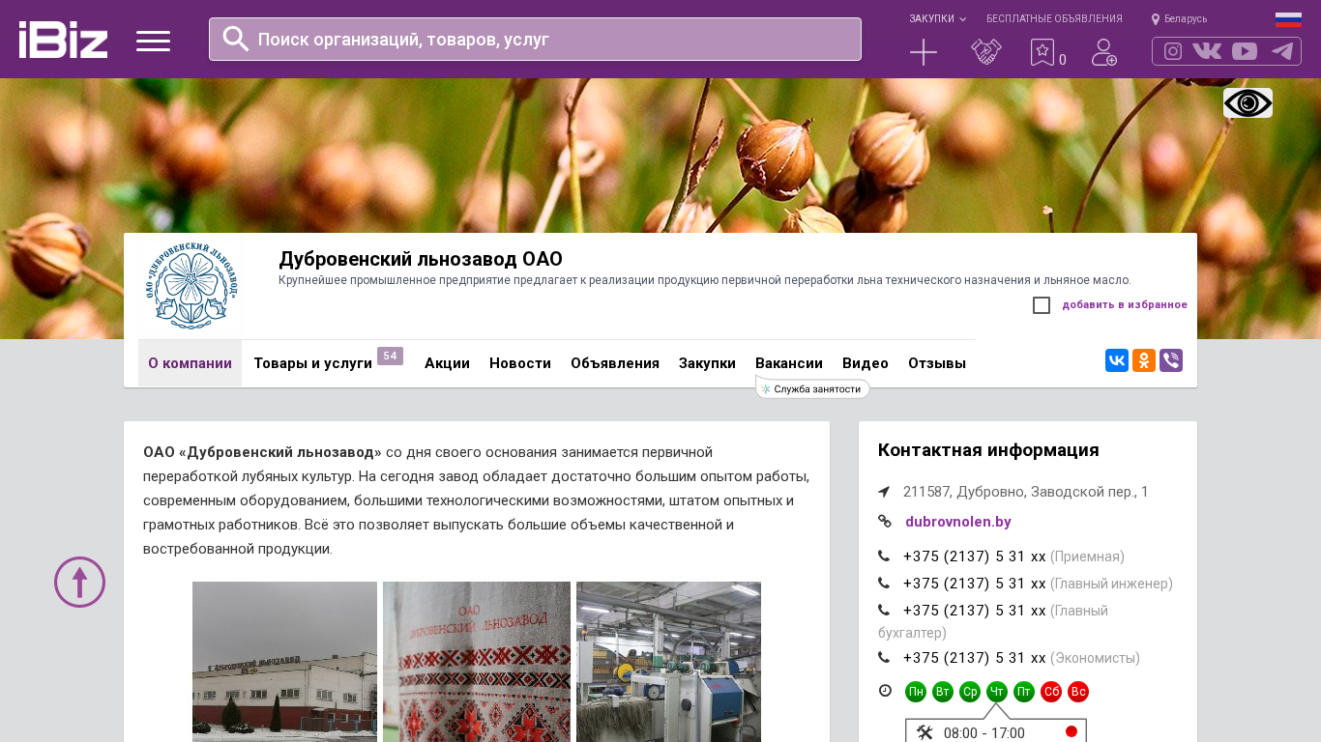Open production machinery photo thumbnail
This screenshot has width=1321, height=742.
coord(668,662)
